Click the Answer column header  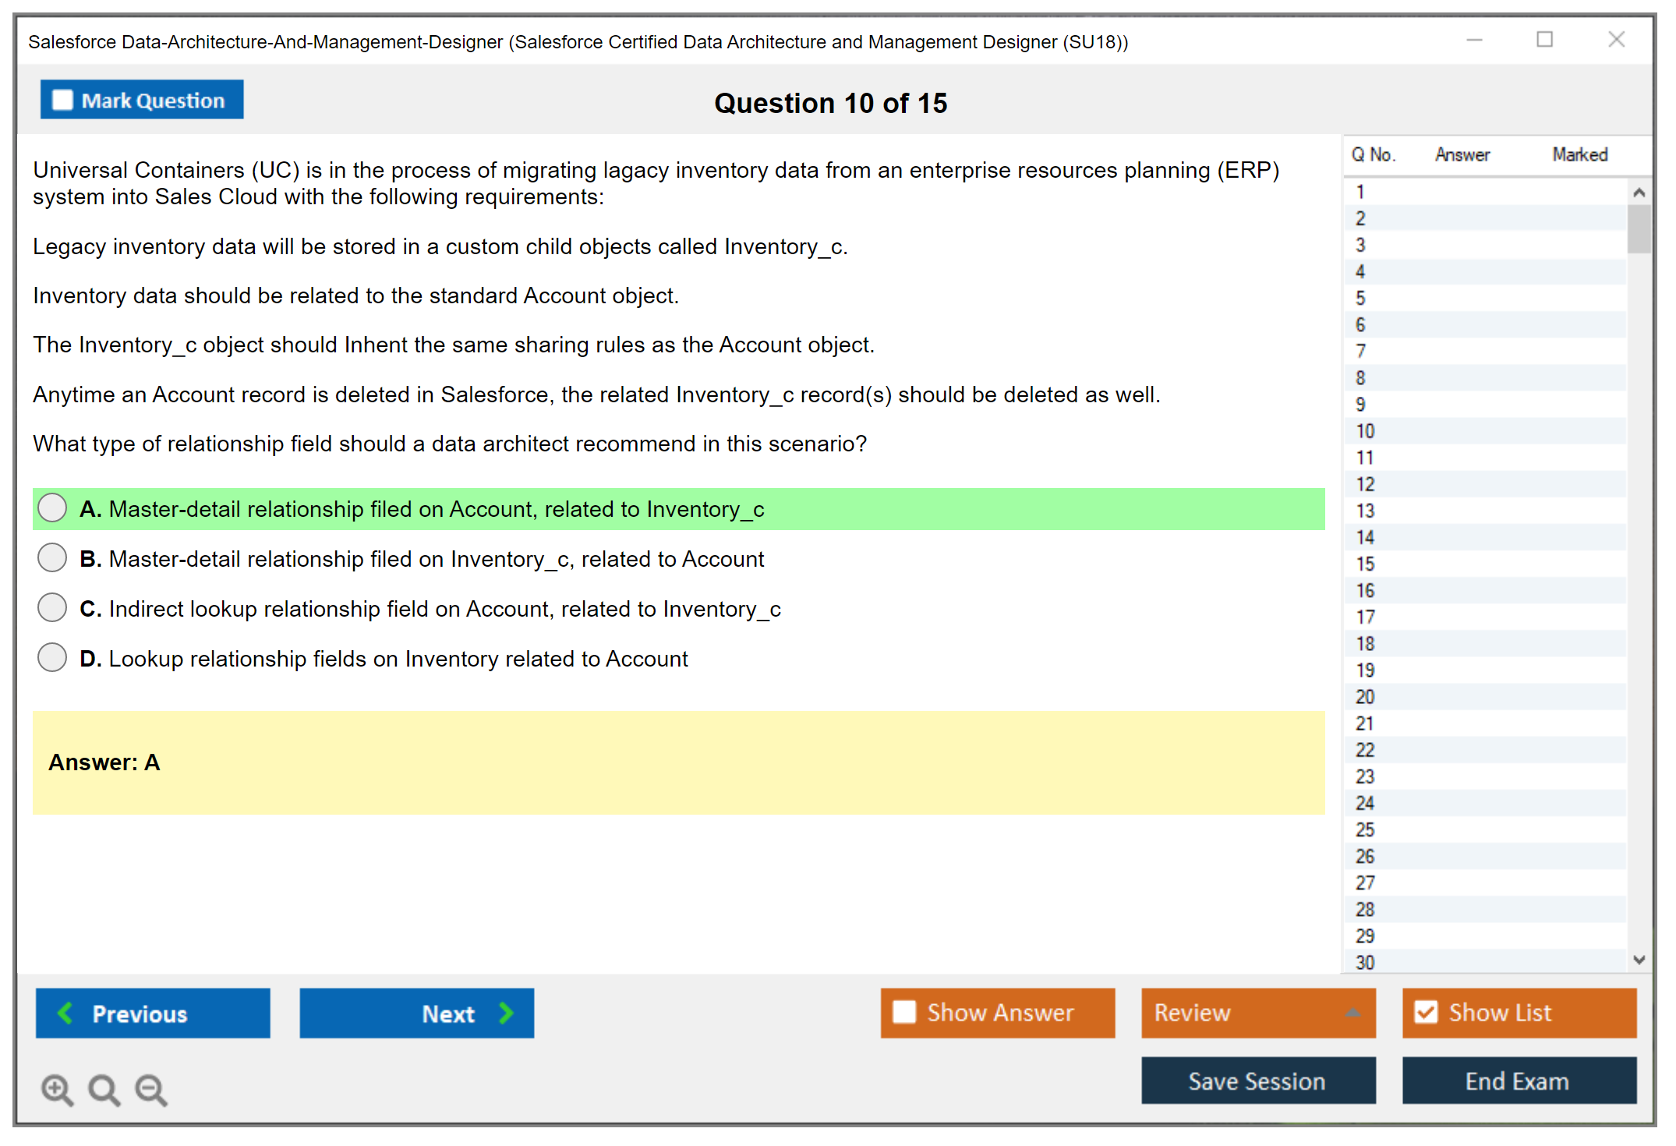[1462, 154]
